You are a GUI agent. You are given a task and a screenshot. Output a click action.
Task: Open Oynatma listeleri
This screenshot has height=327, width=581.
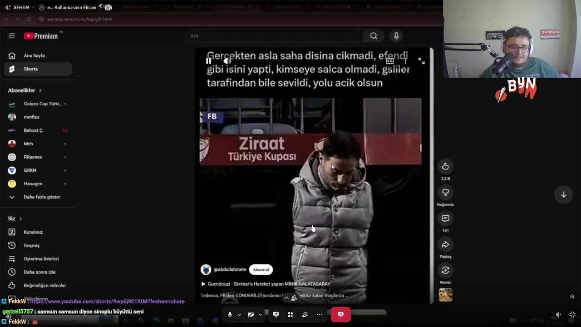point(38,259)
